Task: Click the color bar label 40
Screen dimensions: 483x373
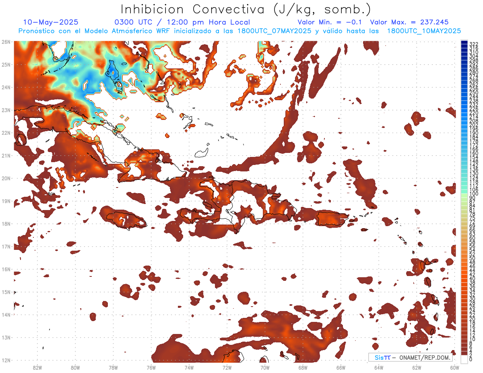Action: point(473,278)
